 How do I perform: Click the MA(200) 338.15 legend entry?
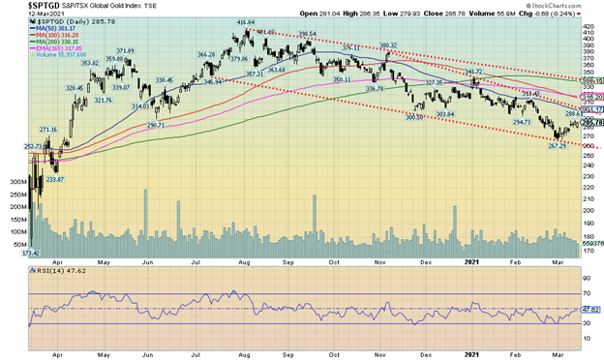point(55,42)
